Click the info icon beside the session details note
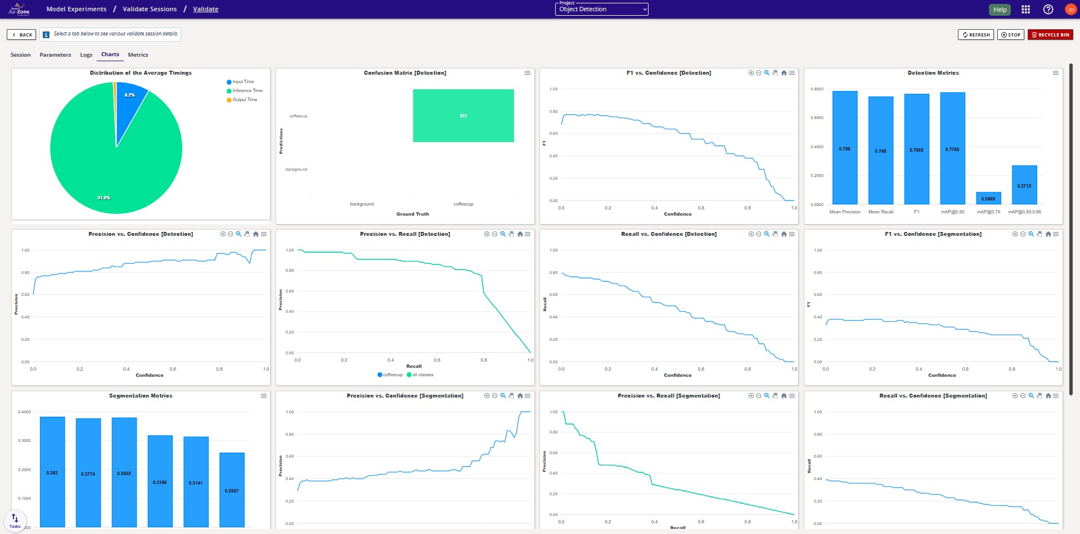 pyautogui.click(x=44, y=34)
